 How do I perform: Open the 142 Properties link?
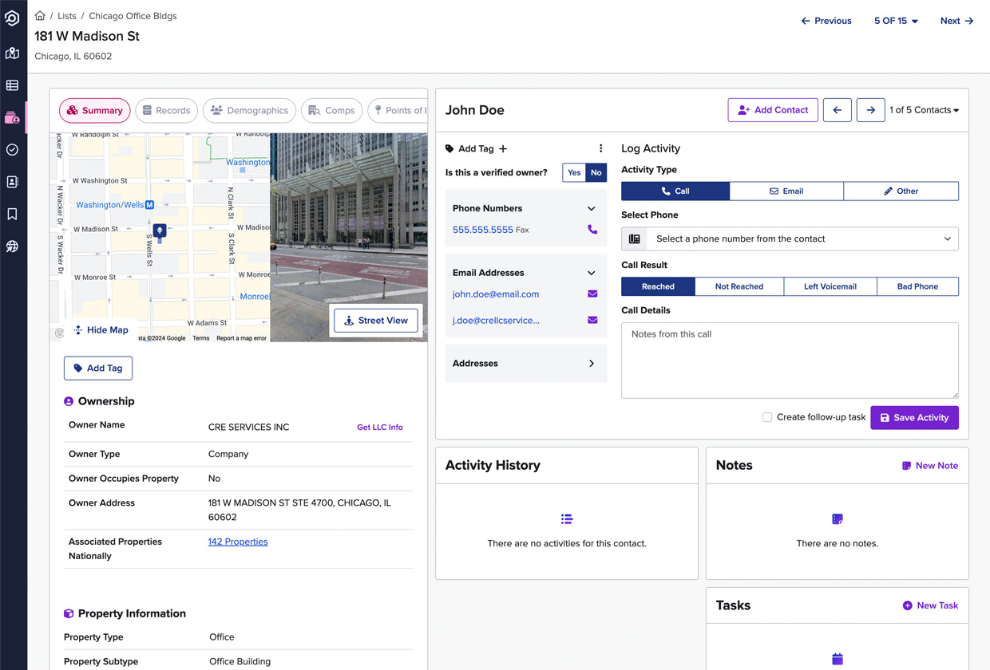(x=237, y=541)
